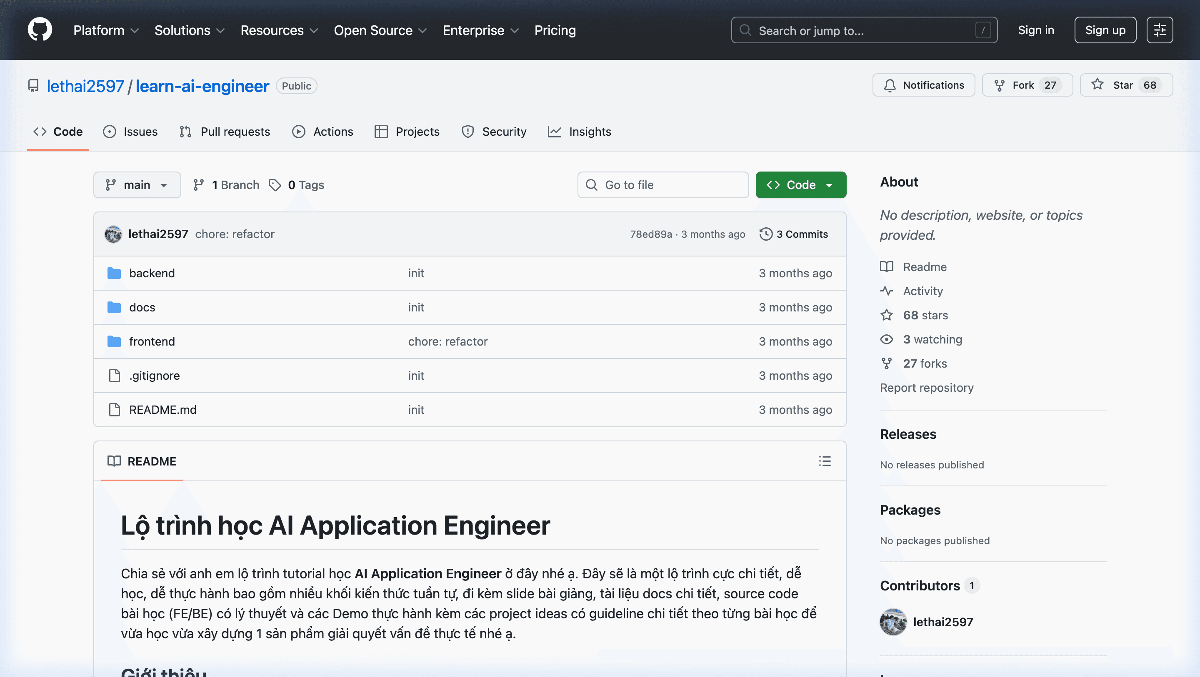Open the Report repository link
Image resolution: width=1200 pixels, height=677 pixels.
tap(927, 387)
